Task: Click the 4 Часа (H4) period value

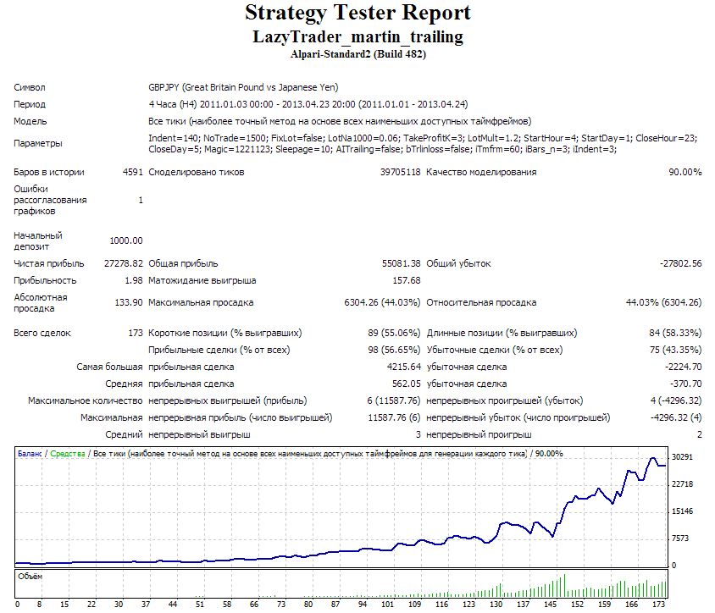Action: click(x=308, y=104)
